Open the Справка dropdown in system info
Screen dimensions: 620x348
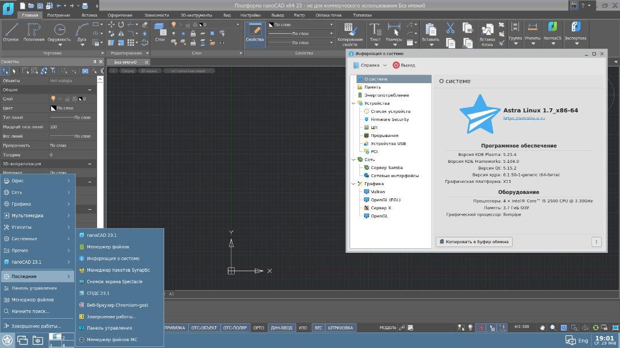pyautogui.click(x=370, y=65)
